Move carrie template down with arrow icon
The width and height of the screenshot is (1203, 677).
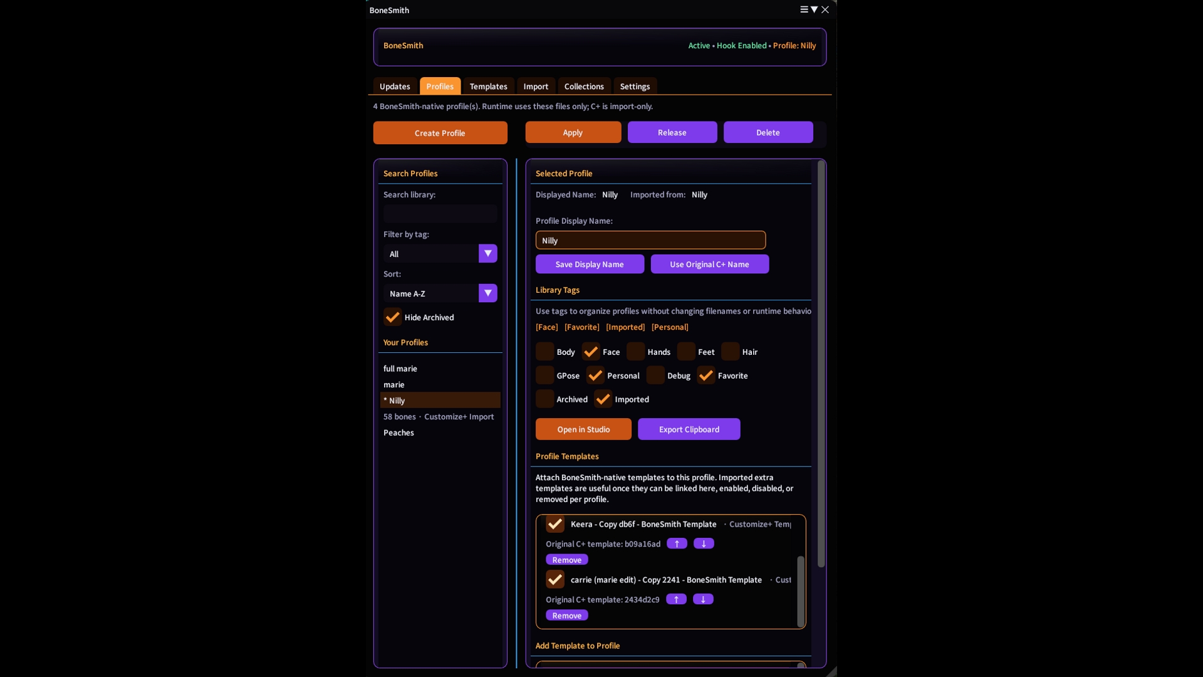703,599
